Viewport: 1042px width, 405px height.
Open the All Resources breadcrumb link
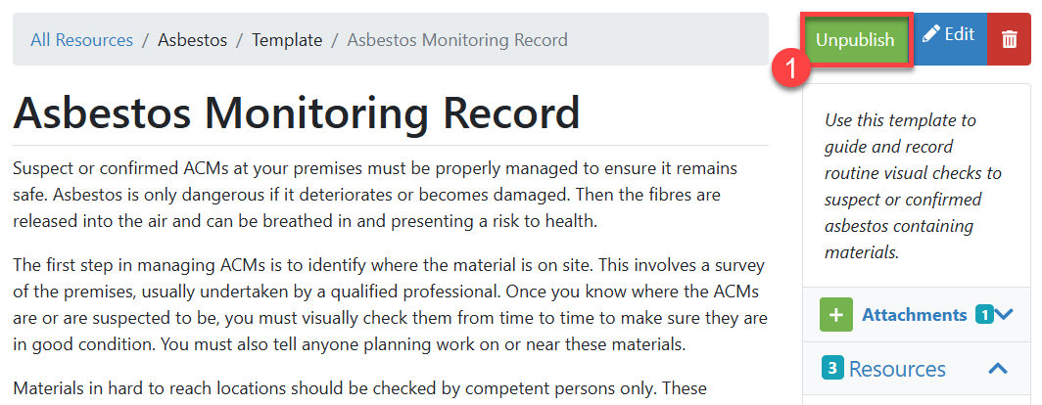tap(81, 40)
